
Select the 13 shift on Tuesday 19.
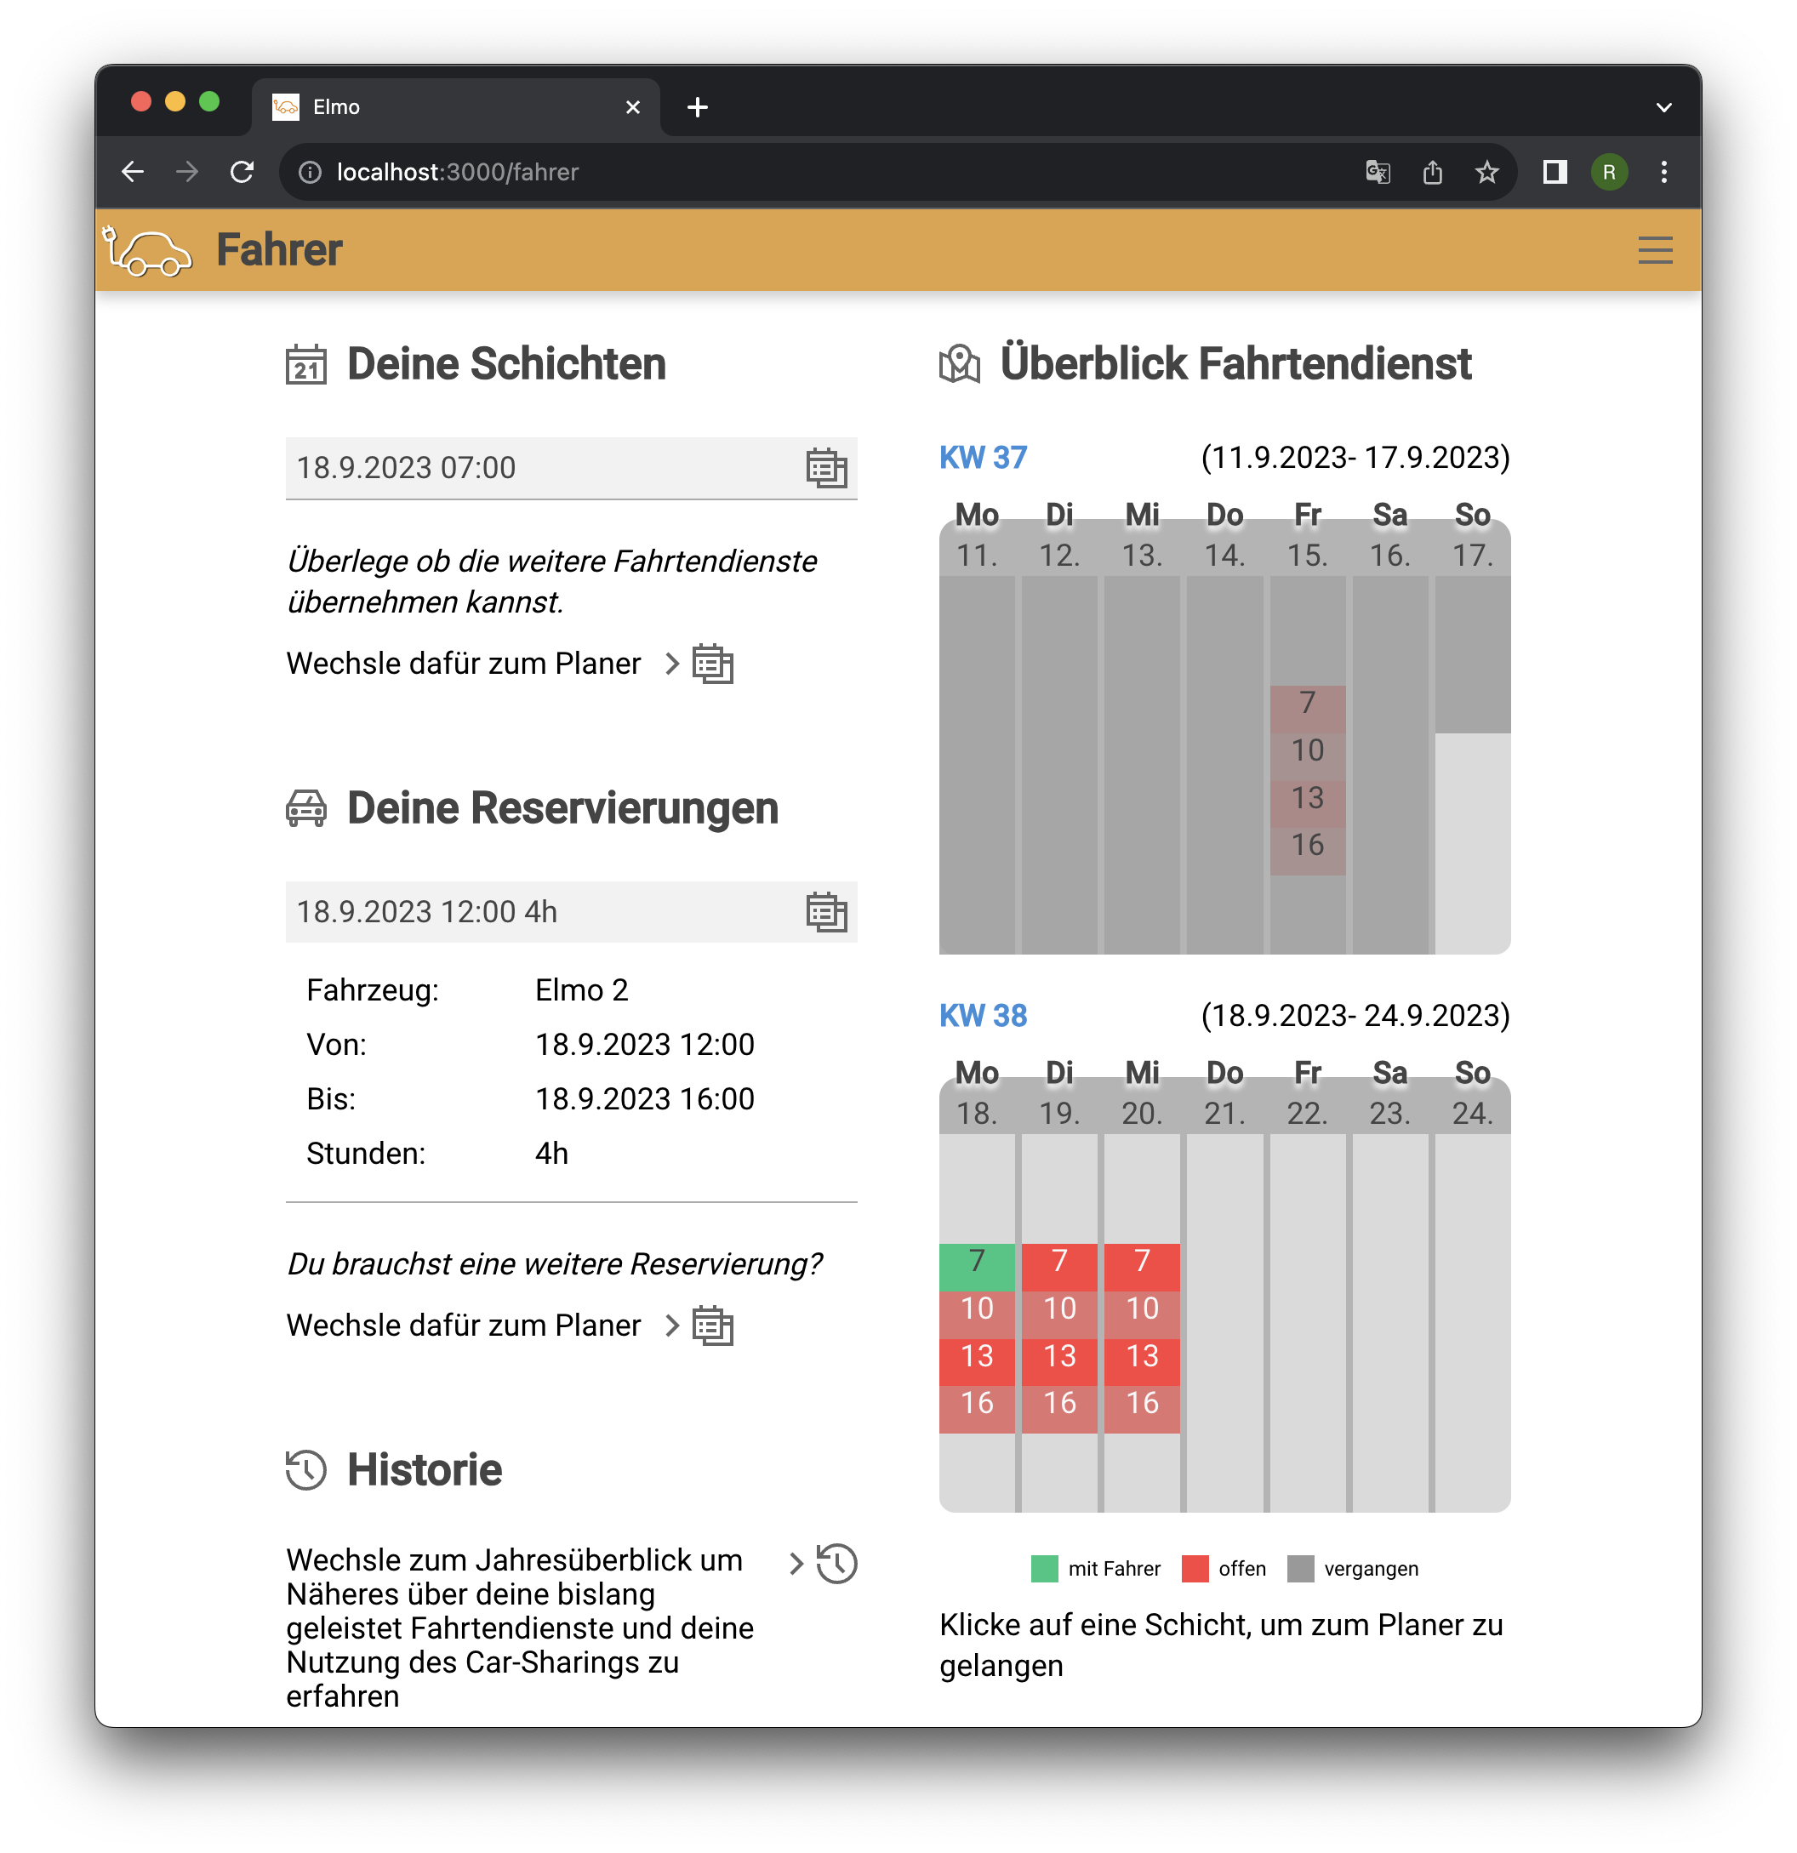click(1058, 1361)
